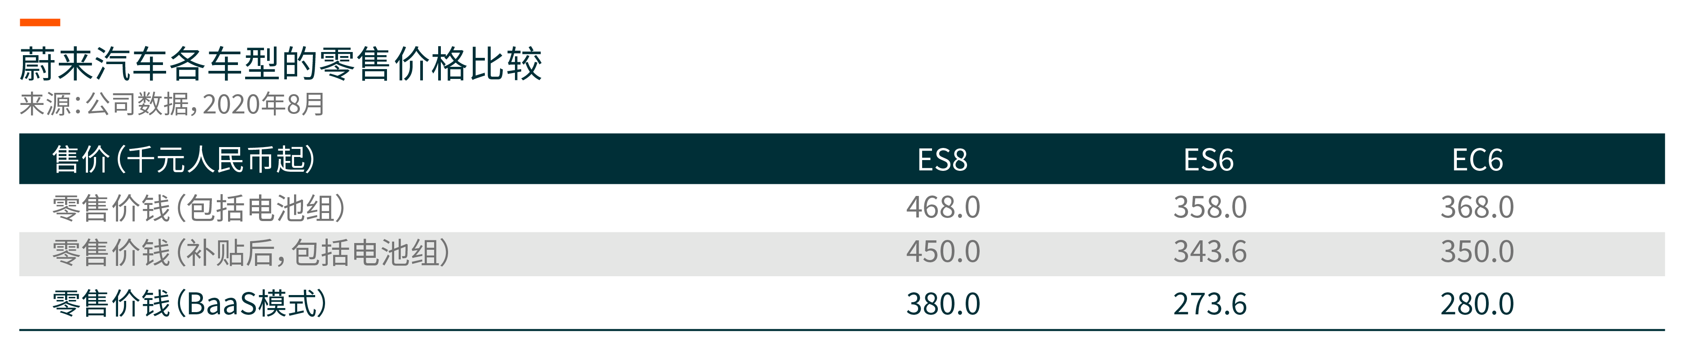Select the ES6 value 343.6
Viewport: 1684px width, 352px height.
tap(1210, 252)
